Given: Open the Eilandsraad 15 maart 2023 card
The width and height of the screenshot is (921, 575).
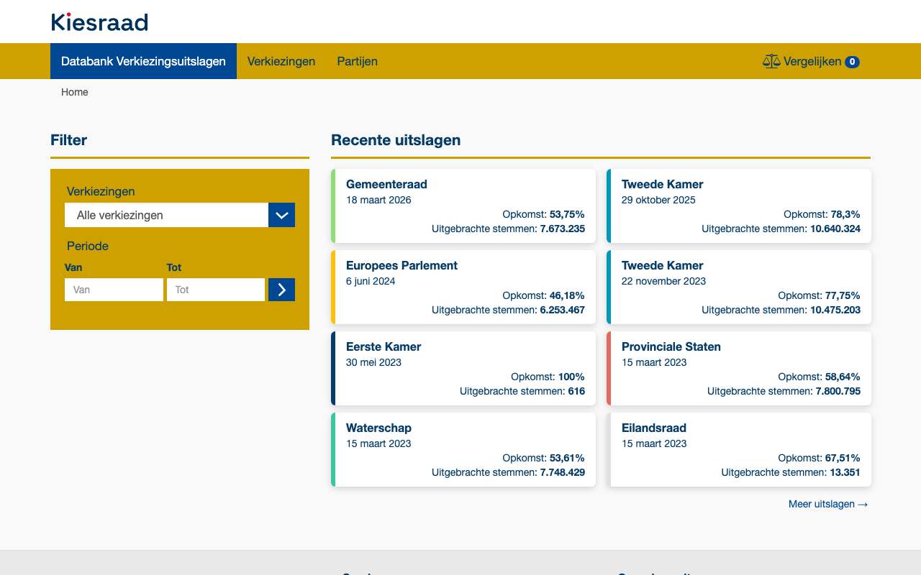Looking at the screenshot, I should pyautogui.click(x=739, y=449).
